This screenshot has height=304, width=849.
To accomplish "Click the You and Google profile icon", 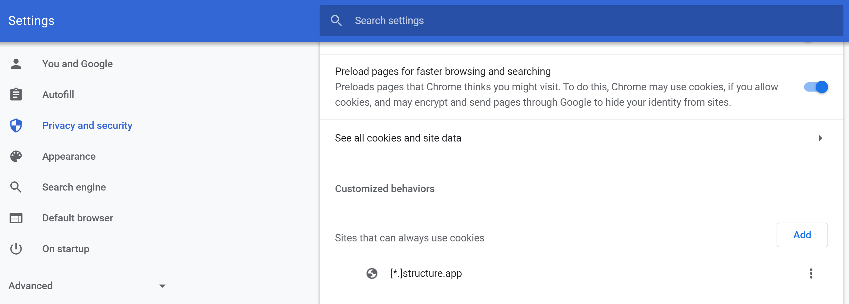I will (16, 64).
